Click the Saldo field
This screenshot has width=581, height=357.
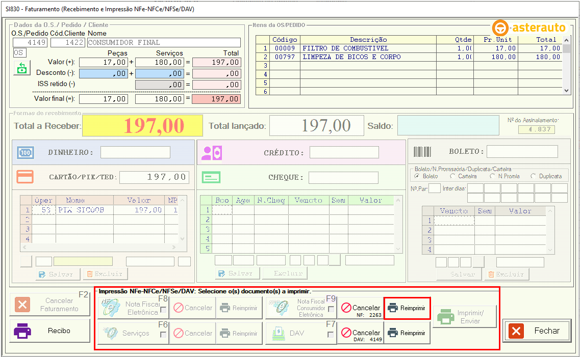pyautogui.click(x=448, y=125)
